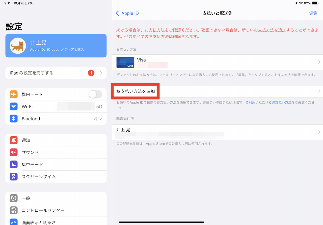This screenshot has height=225, width=323.
Task: Tap the Focus mode moon icon
Action: pos(14,164)
